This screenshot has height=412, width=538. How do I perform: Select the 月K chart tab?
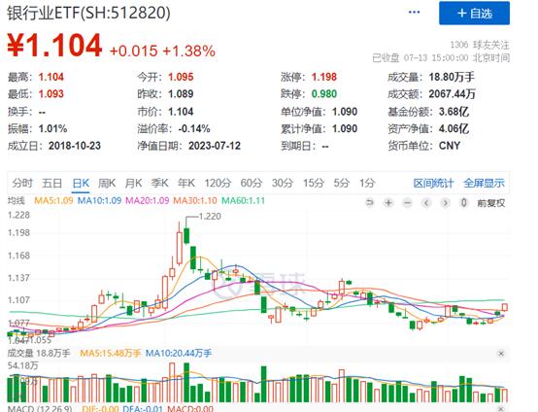pyautogui.click(x=133, y=183)
